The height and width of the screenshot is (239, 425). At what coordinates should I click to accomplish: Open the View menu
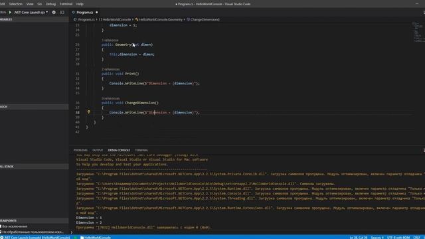30,4
